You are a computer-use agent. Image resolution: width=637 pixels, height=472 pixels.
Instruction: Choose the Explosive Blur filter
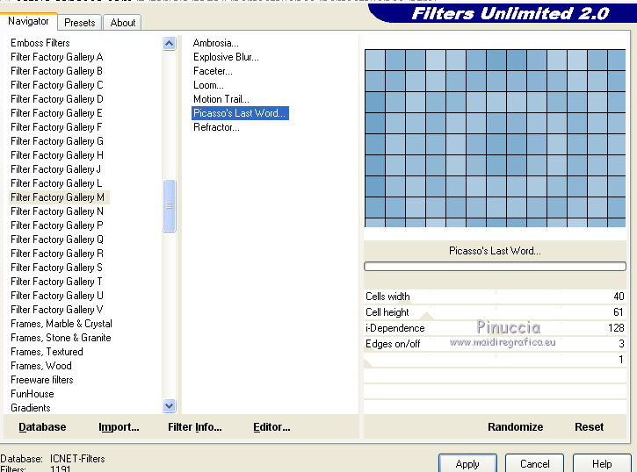[226, 57]
